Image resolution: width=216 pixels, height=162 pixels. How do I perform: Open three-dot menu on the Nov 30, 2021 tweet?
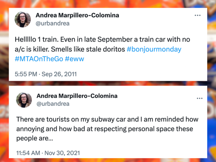200,98
